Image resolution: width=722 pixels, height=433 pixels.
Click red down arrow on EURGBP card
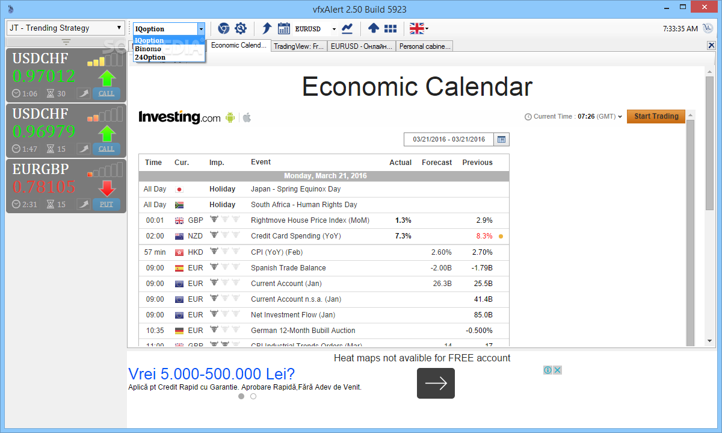point(107,188)
